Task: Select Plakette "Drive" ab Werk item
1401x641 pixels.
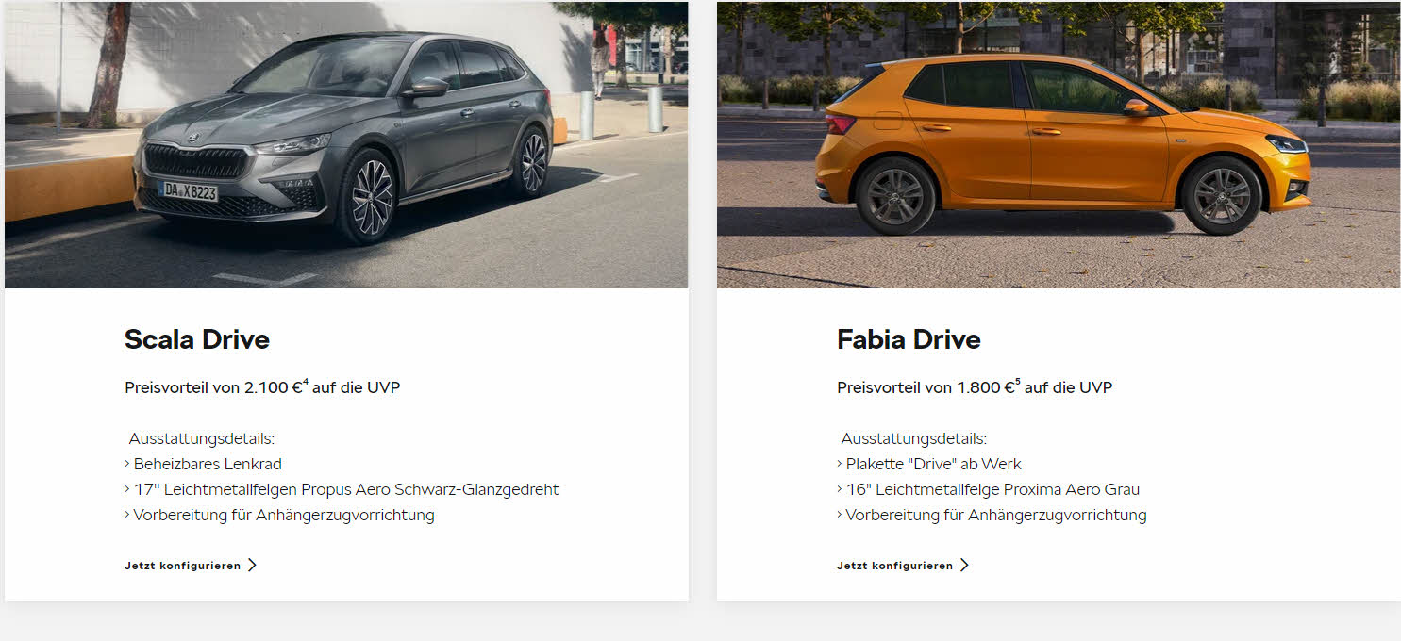Action: click(x=929, y=464)
